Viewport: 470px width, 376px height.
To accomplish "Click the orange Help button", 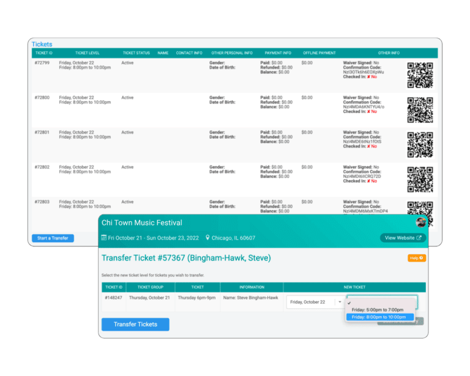I will pos(416,258).
